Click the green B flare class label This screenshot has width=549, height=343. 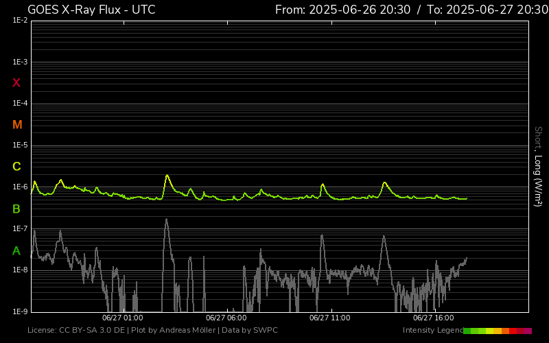(x=16, y=209)
